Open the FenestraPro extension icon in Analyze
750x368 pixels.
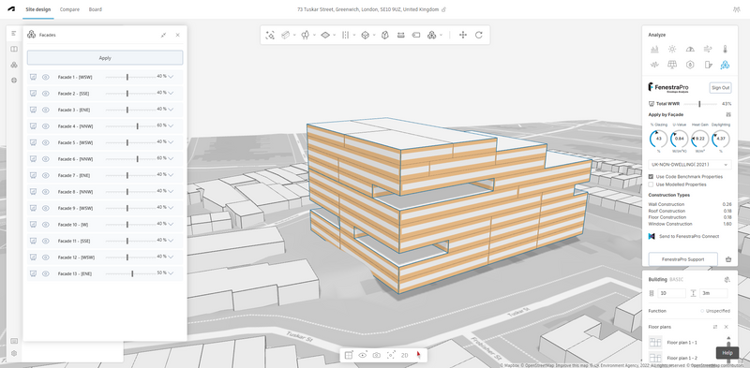point(725,65)
